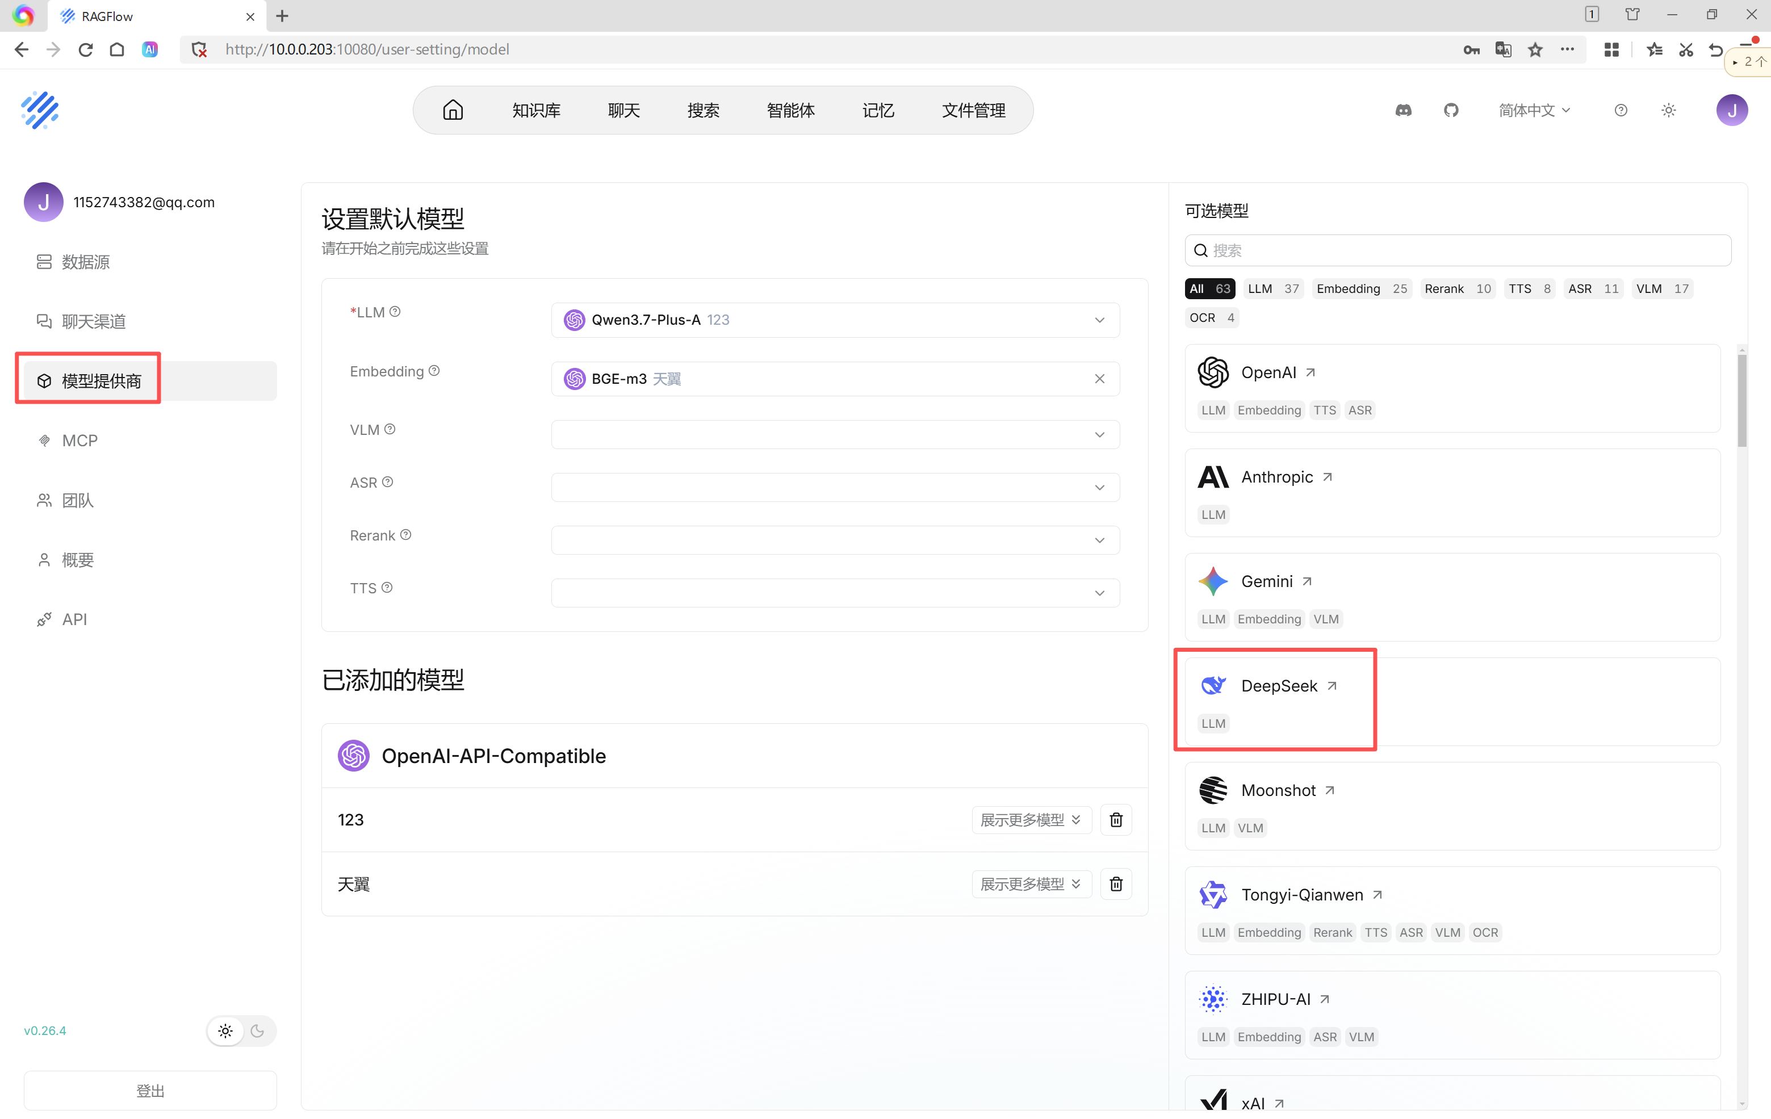Open Gemini external link arrow

point(1307,581)
